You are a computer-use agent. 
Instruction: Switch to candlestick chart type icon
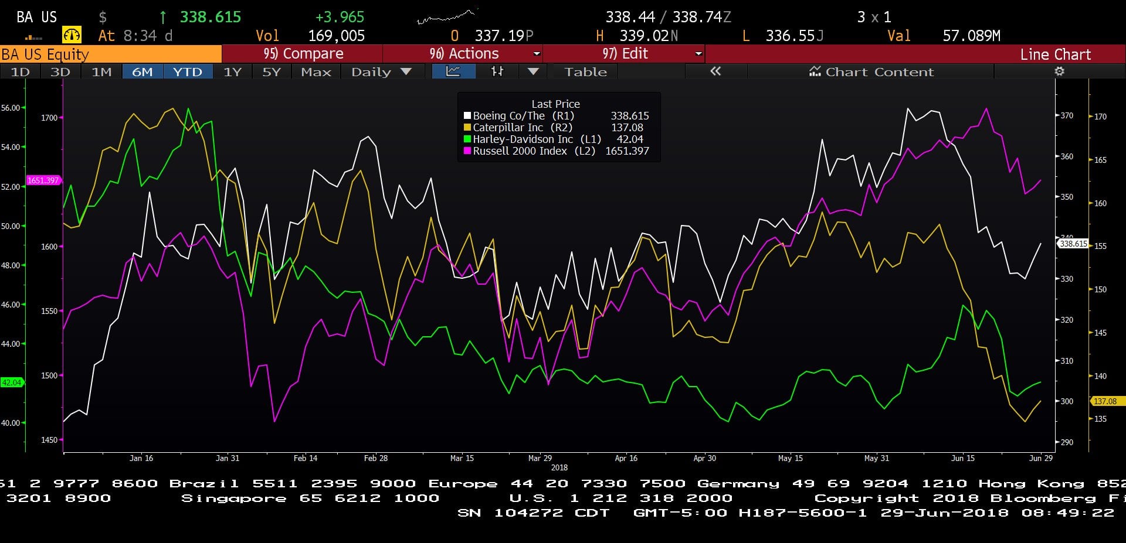[x=497, y=71]
